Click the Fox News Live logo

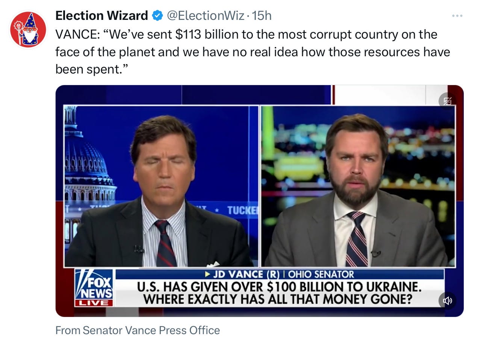94,288
